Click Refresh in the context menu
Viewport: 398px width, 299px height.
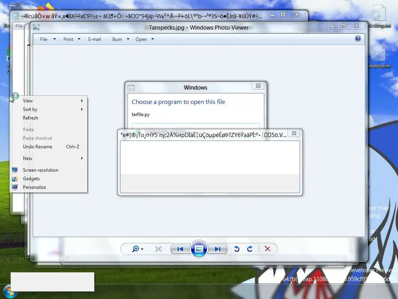tap(49, 118)
